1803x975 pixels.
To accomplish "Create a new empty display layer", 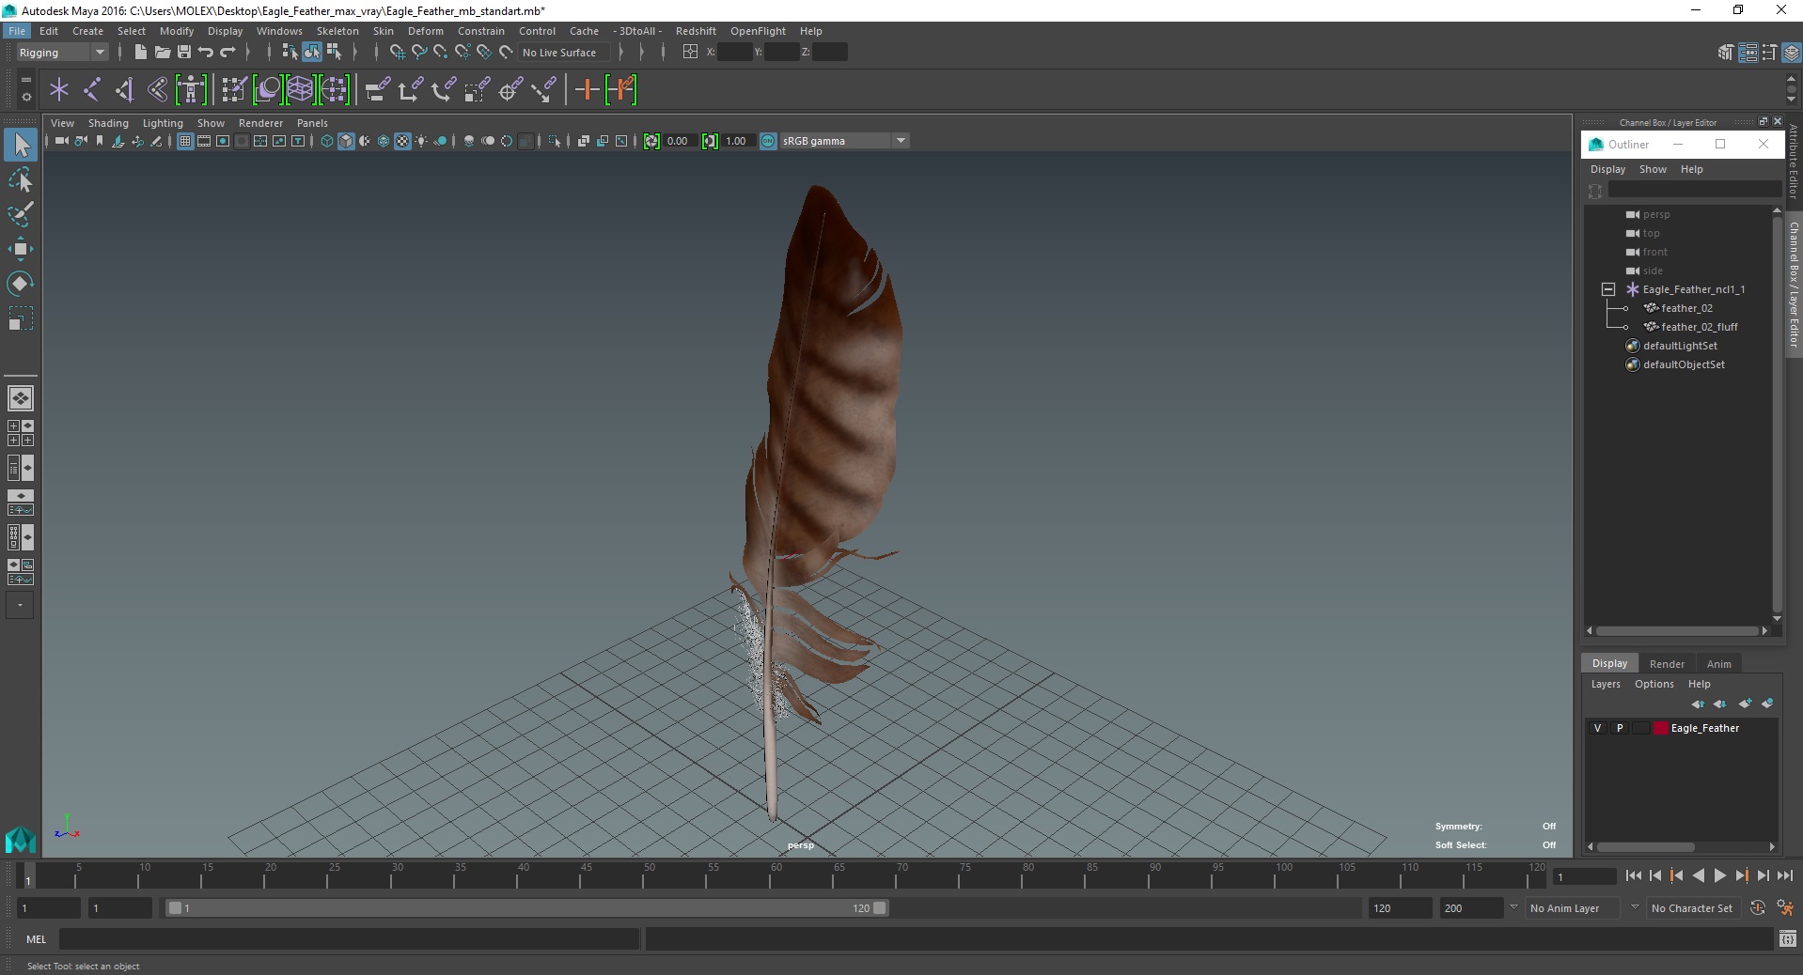I will 1745,704.
